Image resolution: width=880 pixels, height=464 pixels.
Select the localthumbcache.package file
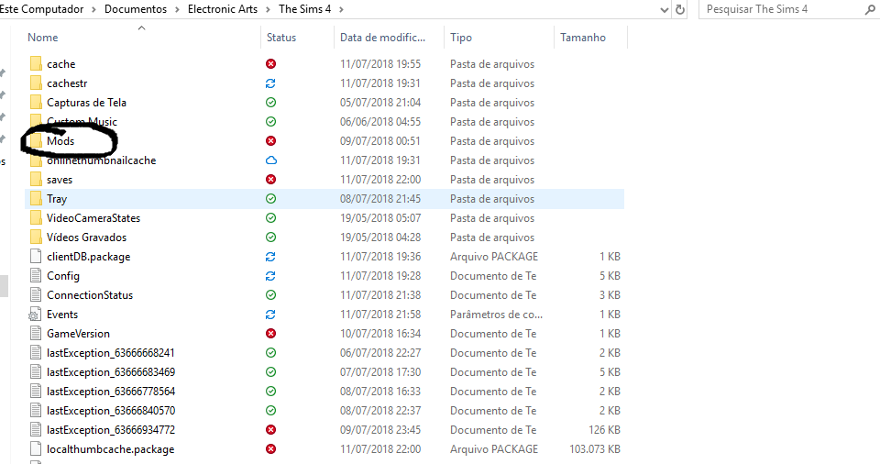[111, 448]
